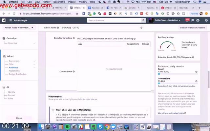The width and height of the screenshot is (210, 131).
Task: Click the flag Pages icon in header
Action: click(x=193, y=20)
